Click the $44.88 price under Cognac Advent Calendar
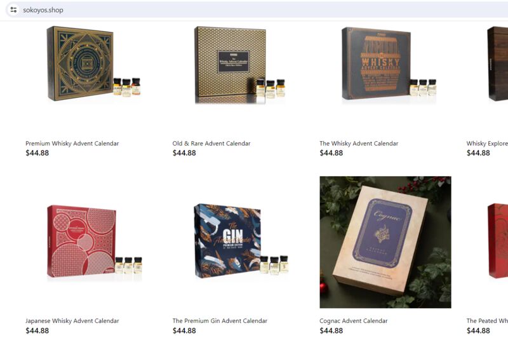The width and height of the screenshot is (508, 354). (331, 330)
